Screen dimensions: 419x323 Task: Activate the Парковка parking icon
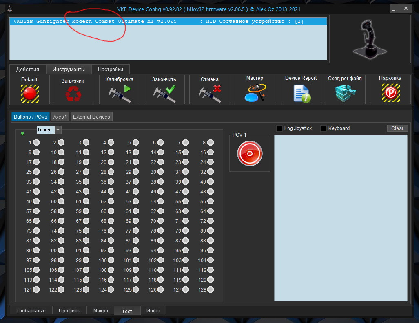[391, 93]
